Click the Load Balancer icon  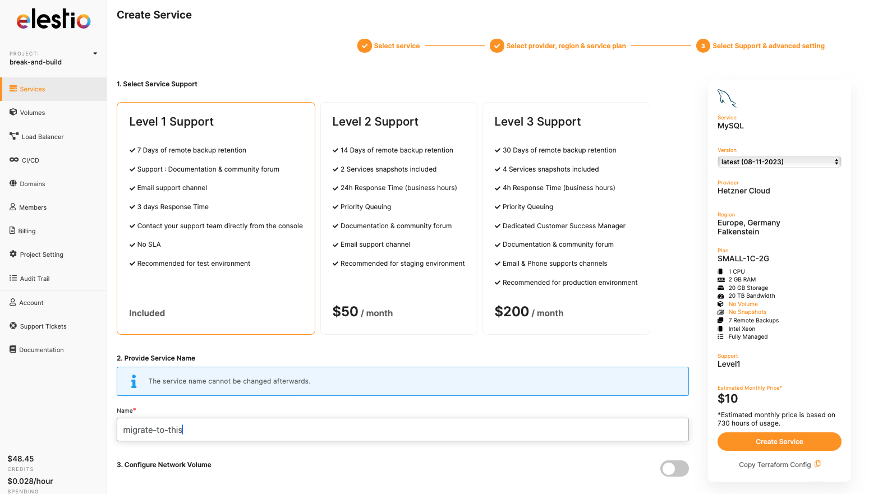[14, 136]
